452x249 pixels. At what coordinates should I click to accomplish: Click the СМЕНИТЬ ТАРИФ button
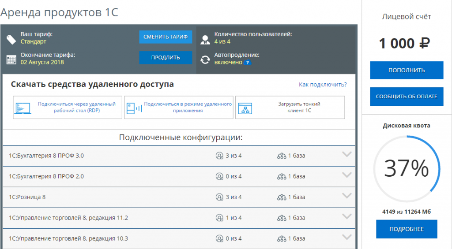(166, 37)
